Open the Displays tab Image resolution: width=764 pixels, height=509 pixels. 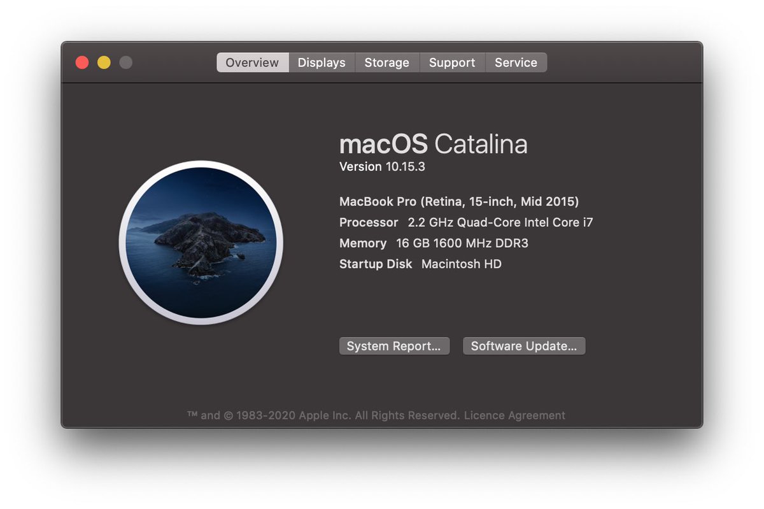(x=322, y=62)
